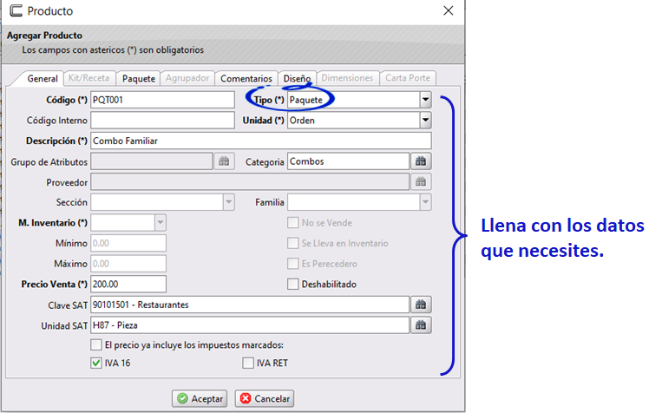Click the Descripción field Combo Familiar

click(x=261, y=141)
